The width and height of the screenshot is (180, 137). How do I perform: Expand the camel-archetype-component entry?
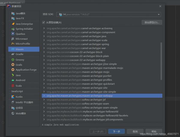[44, 32]
